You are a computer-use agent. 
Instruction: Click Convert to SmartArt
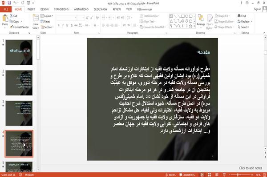pos(152,27)
